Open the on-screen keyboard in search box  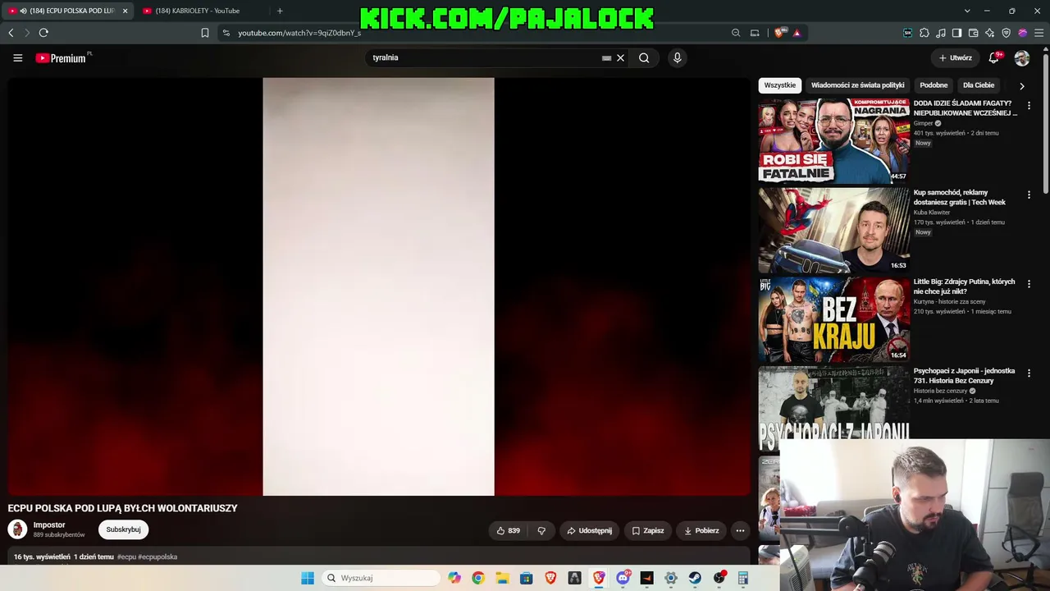pos(606,57)
